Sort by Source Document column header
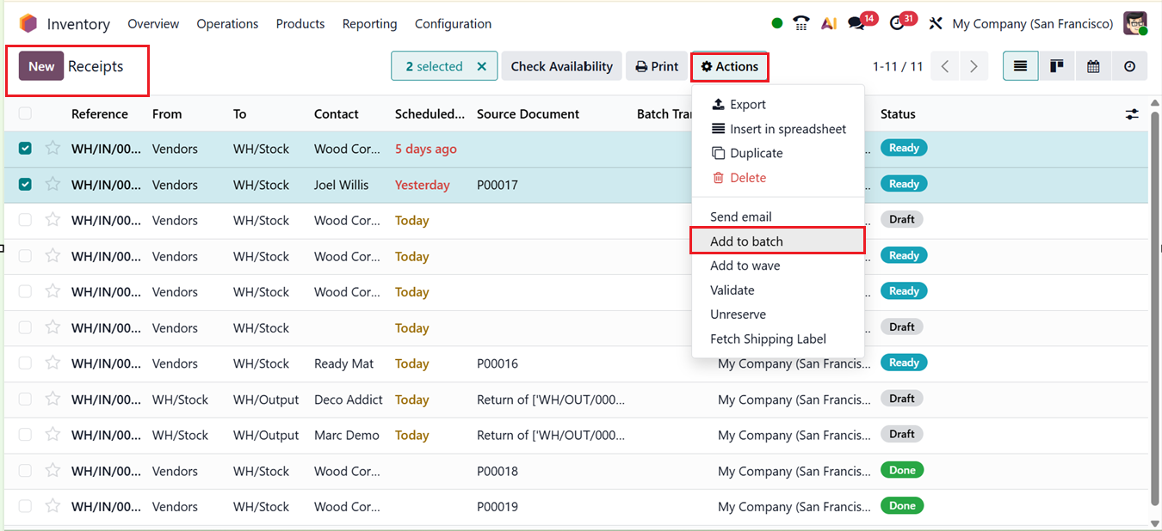Screen dimensions: 1162x531 coord(528,113)
